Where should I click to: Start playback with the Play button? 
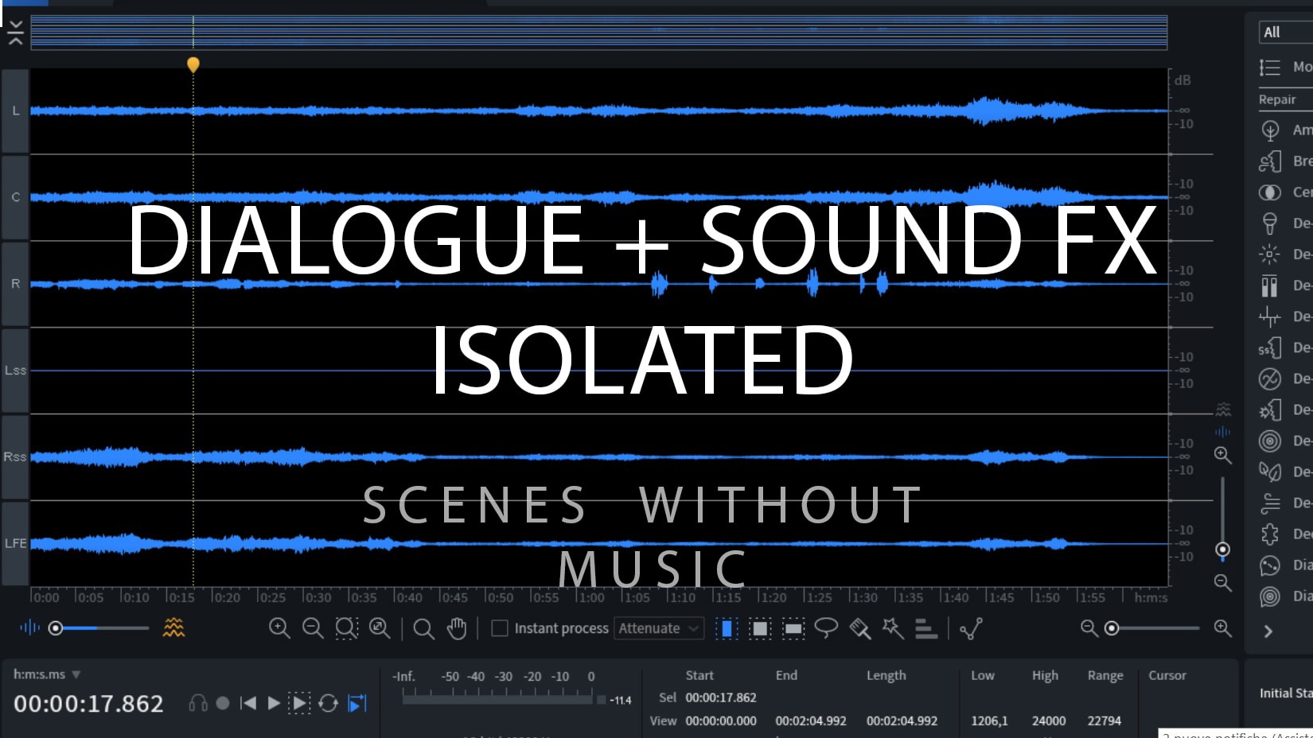[x=273, y=703]
